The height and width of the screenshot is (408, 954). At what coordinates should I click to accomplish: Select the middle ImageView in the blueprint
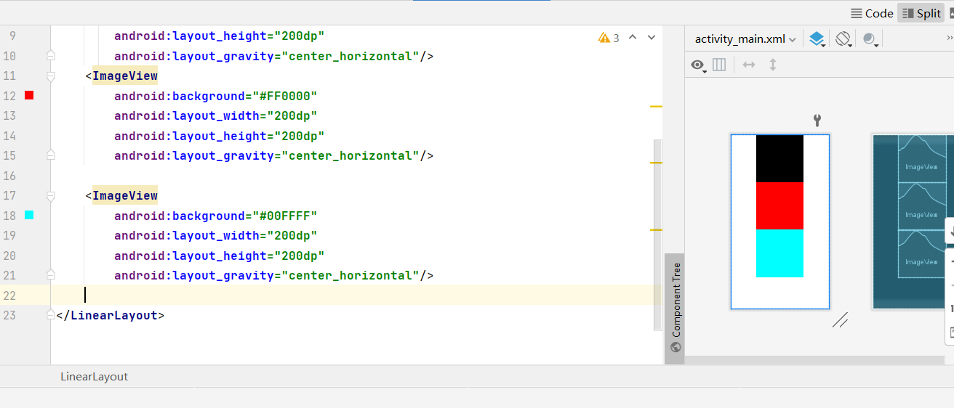[x=921, y=206]
